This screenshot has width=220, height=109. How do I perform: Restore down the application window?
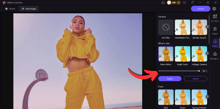pyautogui.click(x=208, y=3)
